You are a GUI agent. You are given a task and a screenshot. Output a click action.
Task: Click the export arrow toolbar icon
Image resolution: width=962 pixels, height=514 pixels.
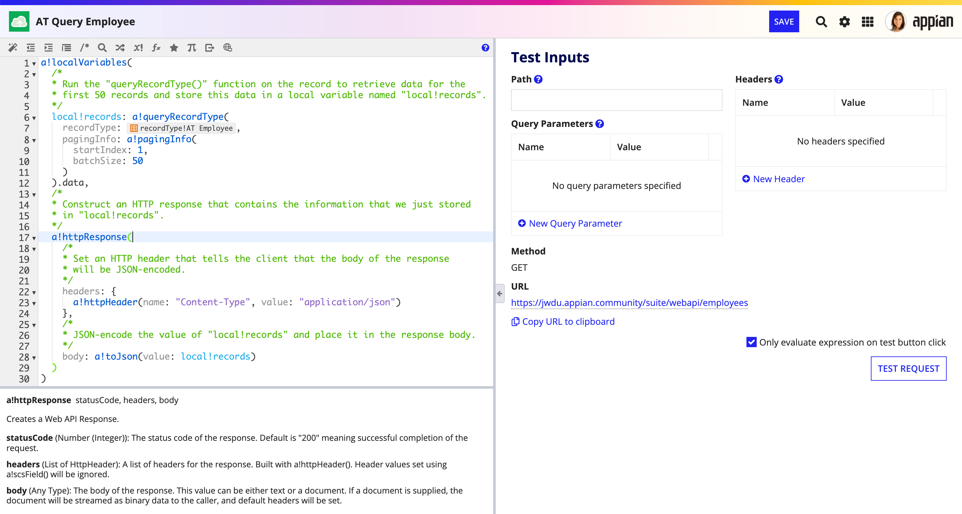pos(209,47)
